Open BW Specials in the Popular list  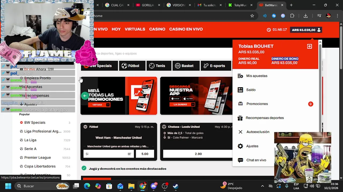click(x=35, y=123)
